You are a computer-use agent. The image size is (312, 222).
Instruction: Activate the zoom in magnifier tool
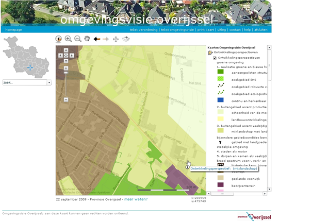pos(68,39)
